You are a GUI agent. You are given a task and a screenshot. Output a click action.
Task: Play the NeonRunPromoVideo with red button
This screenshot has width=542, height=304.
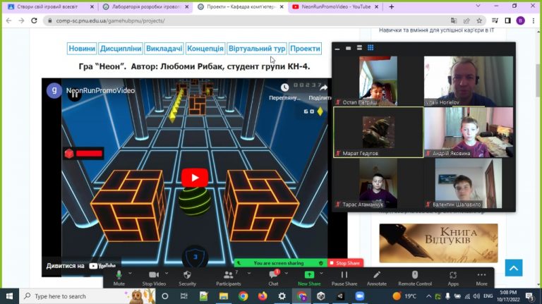[195, 178]
